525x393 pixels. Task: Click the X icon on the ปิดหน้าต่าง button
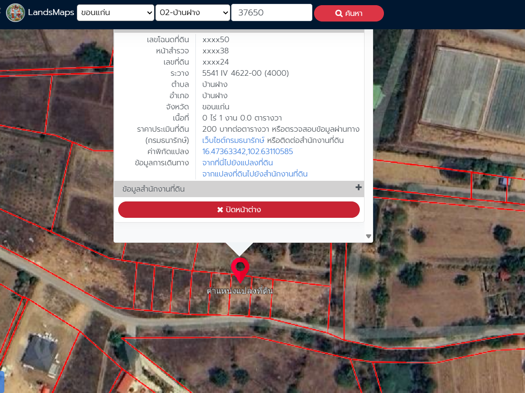click(220, 210)
